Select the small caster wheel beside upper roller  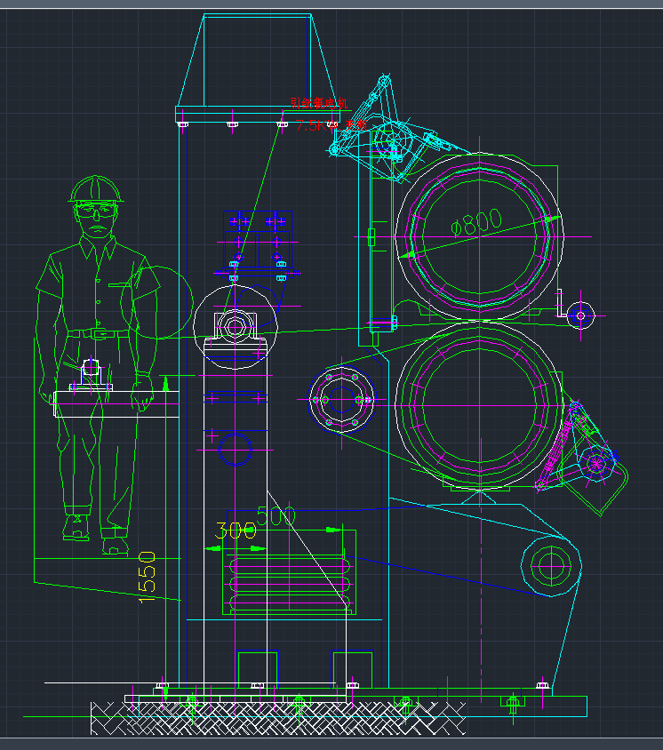pos(580,314)
